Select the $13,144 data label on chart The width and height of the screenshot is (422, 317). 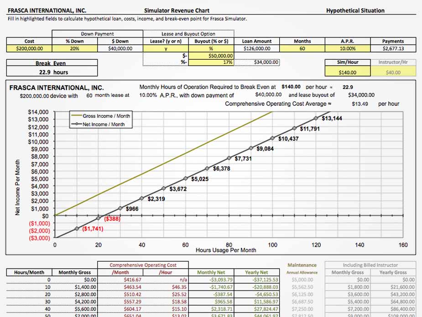(x=332, y=119)
